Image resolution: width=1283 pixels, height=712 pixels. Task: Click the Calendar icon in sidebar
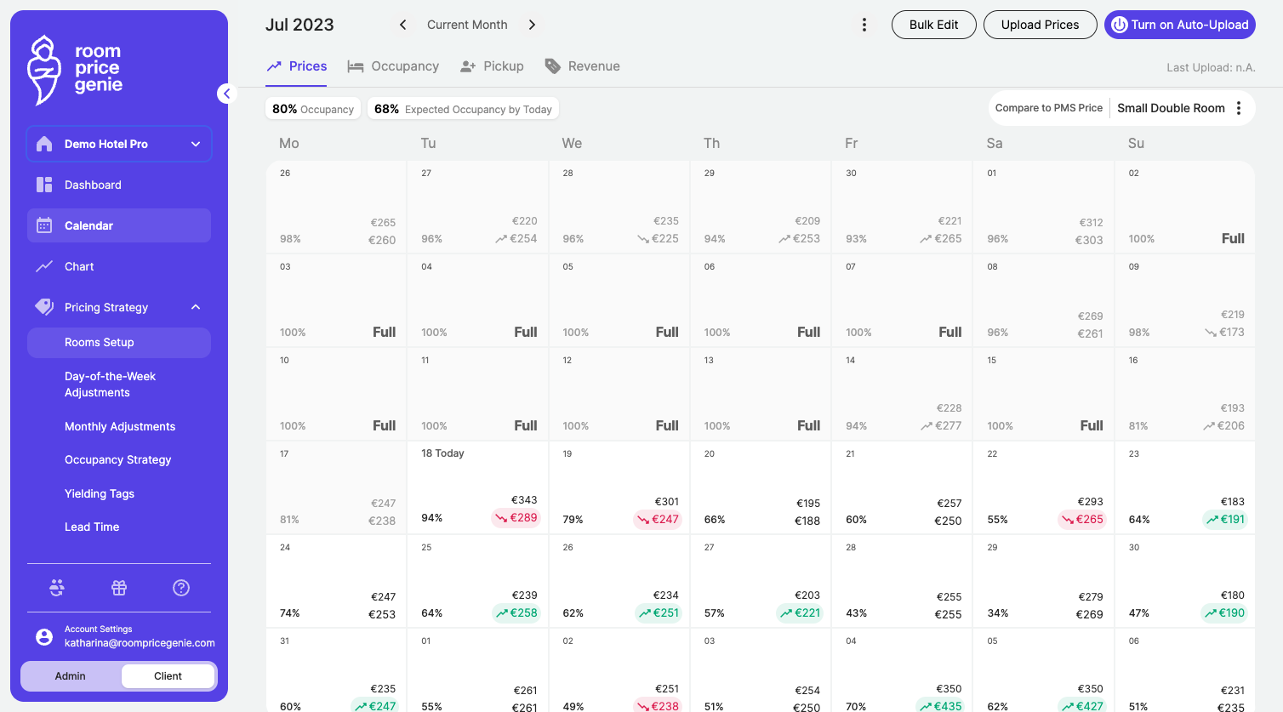point(44,225)
